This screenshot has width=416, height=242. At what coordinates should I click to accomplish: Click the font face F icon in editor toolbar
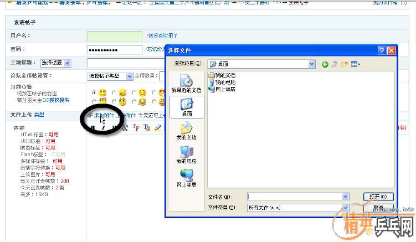pyautogui.click(x=136, y=127)
